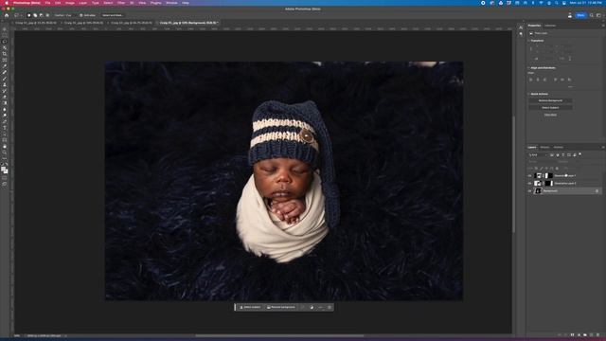
Task: Open the Image menu
Action: pyautogui.click(x=69, y=3)
